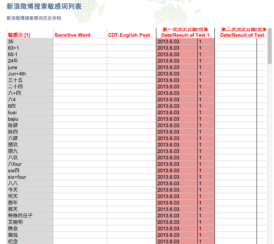Select the cell containing Jun+4th
Screen dimensions: 274x244
(30, 74)
